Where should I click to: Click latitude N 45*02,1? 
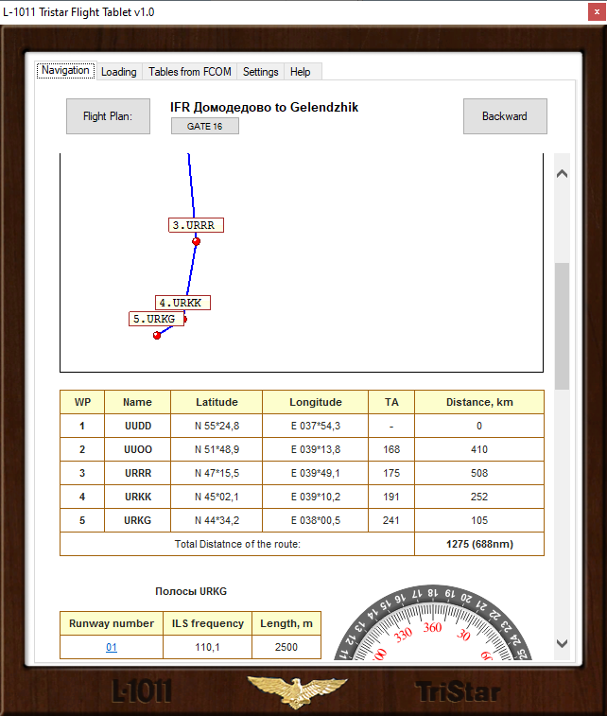pyautogui.click(x=217, y=497)
